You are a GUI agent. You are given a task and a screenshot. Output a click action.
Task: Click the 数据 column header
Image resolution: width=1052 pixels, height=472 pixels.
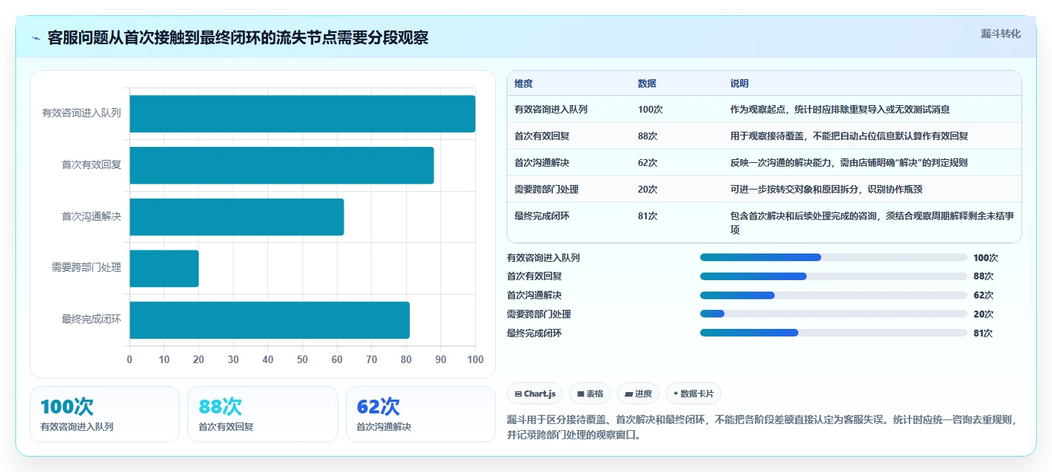click(x=648, y=84)
